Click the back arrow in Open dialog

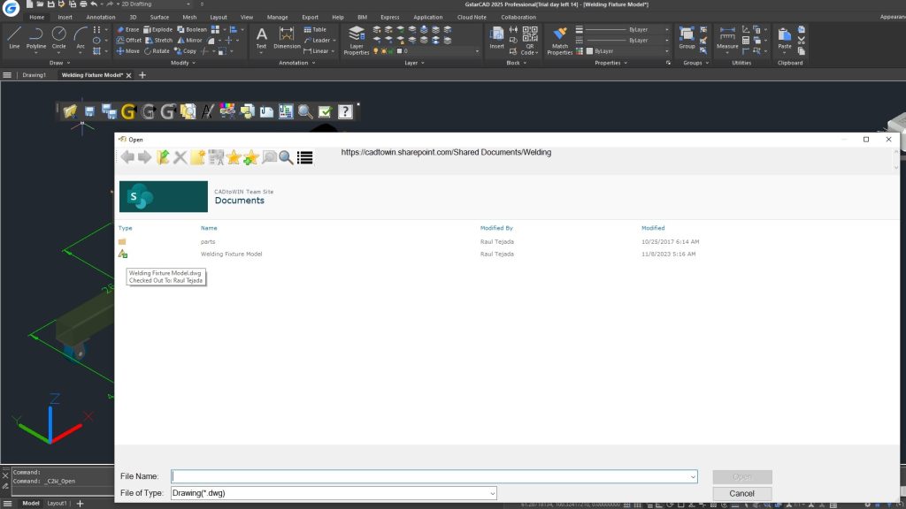127,157
